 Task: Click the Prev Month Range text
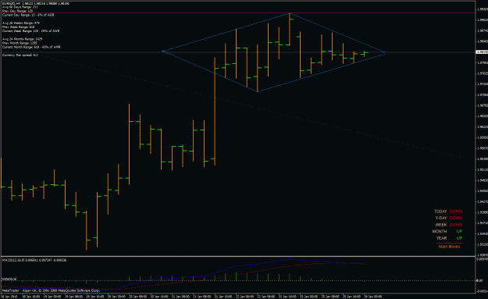click(x=20, y=43)
